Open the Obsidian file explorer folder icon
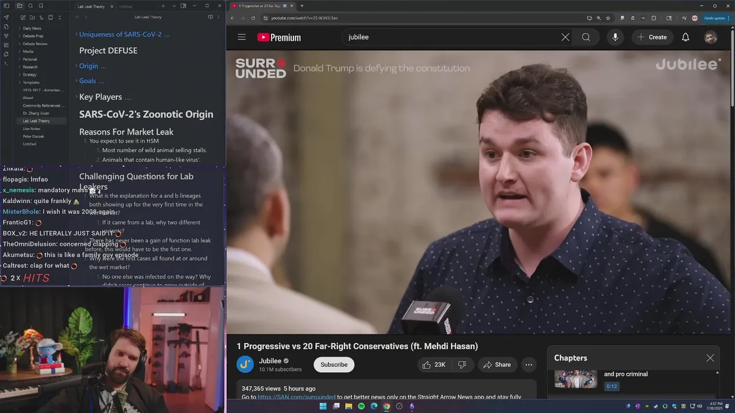Viewport: 735px width, 413px height. coord(20,6)
